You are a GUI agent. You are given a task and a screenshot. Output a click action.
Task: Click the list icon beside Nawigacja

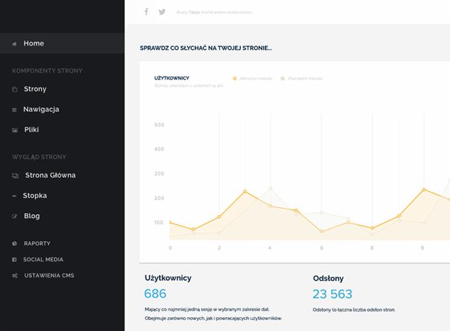[15, 110]
